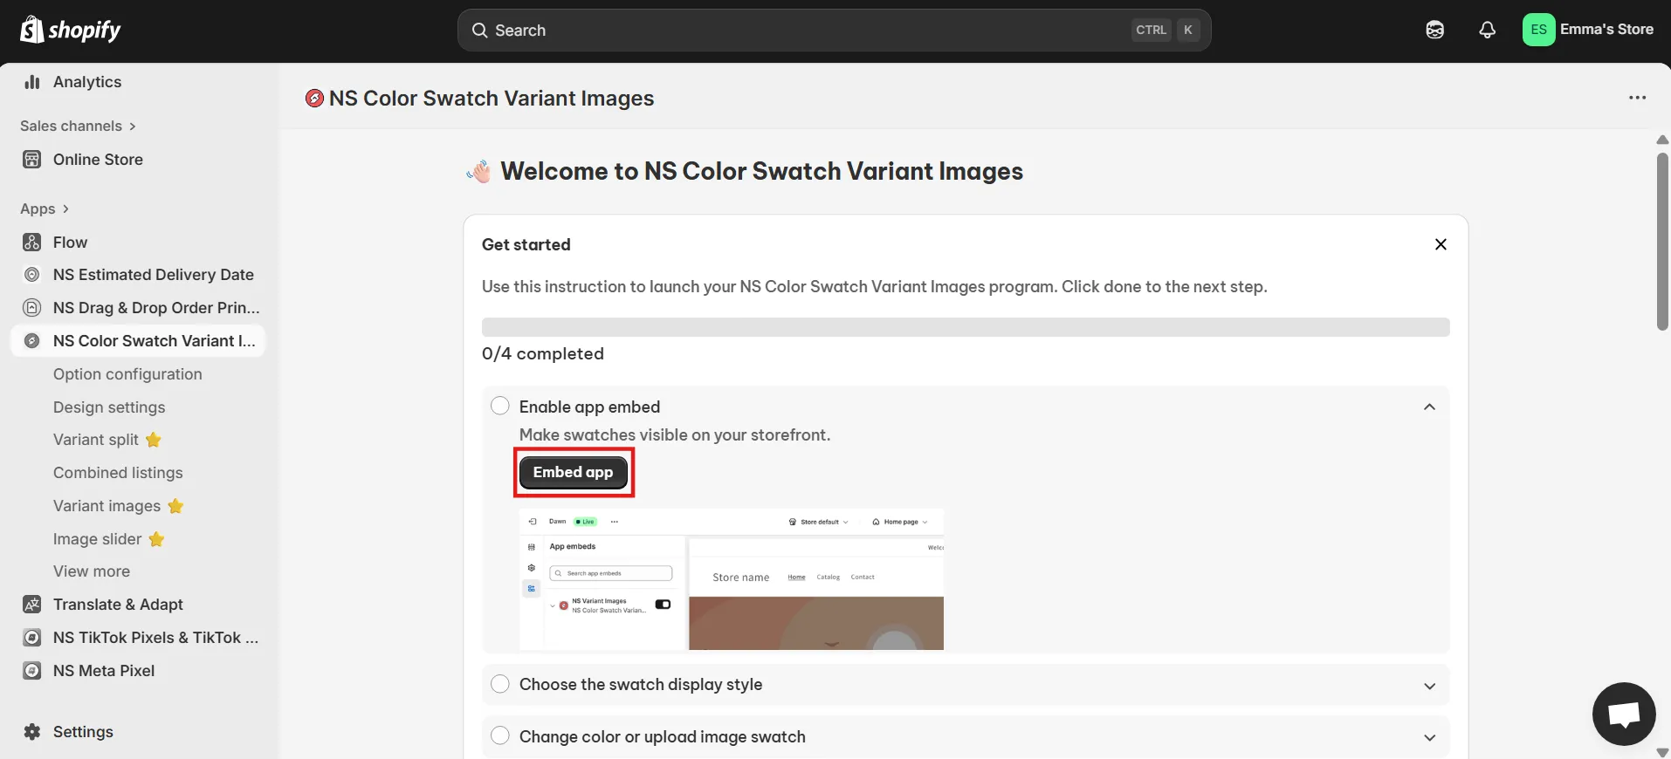This screenshot has height=759, width=1671.
Task: Open Sidekick assistant icon in top bar
Action: [1434, 30]
